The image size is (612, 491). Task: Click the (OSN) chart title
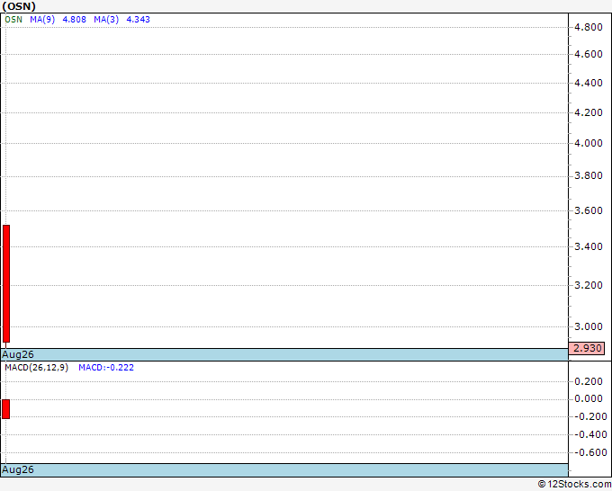pyautogui.click(x=19, y=6)
